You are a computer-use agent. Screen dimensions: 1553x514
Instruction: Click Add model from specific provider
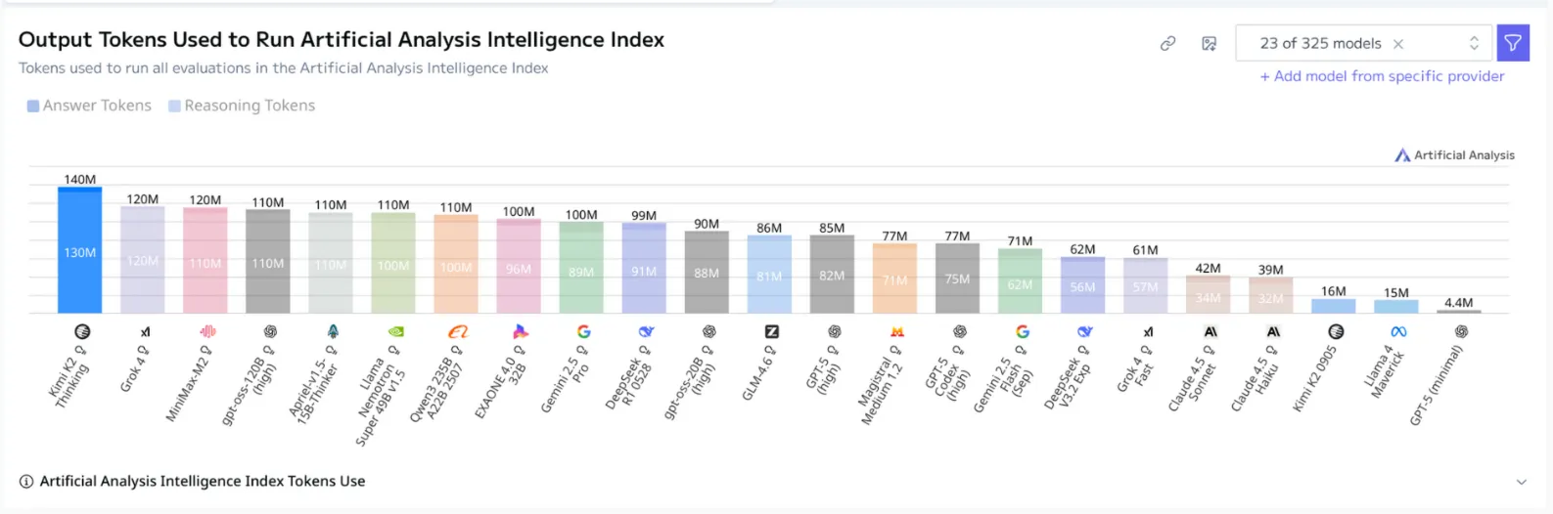click(1382, 76)
